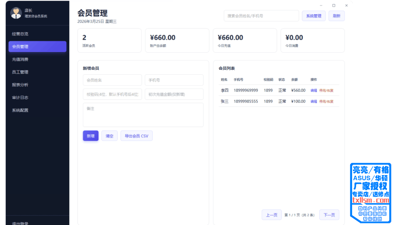Go to 员工管理 page
Image resolution: width=396 pixels, height=225 pixels.
[x=20, y=72]
